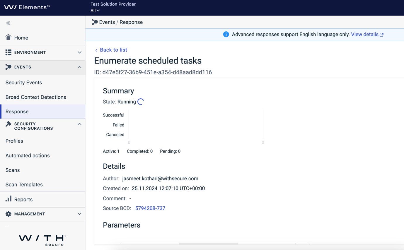Screen dimensions: 404x250
Task: Click the Back to list chevron icon
Action: pyautogui.click(x=96, y=50)
